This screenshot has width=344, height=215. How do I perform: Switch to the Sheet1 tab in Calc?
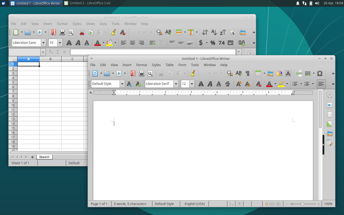(44, 157)
